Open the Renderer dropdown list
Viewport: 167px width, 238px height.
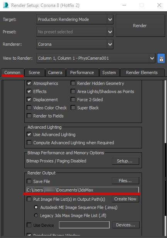tap(75, 44)
